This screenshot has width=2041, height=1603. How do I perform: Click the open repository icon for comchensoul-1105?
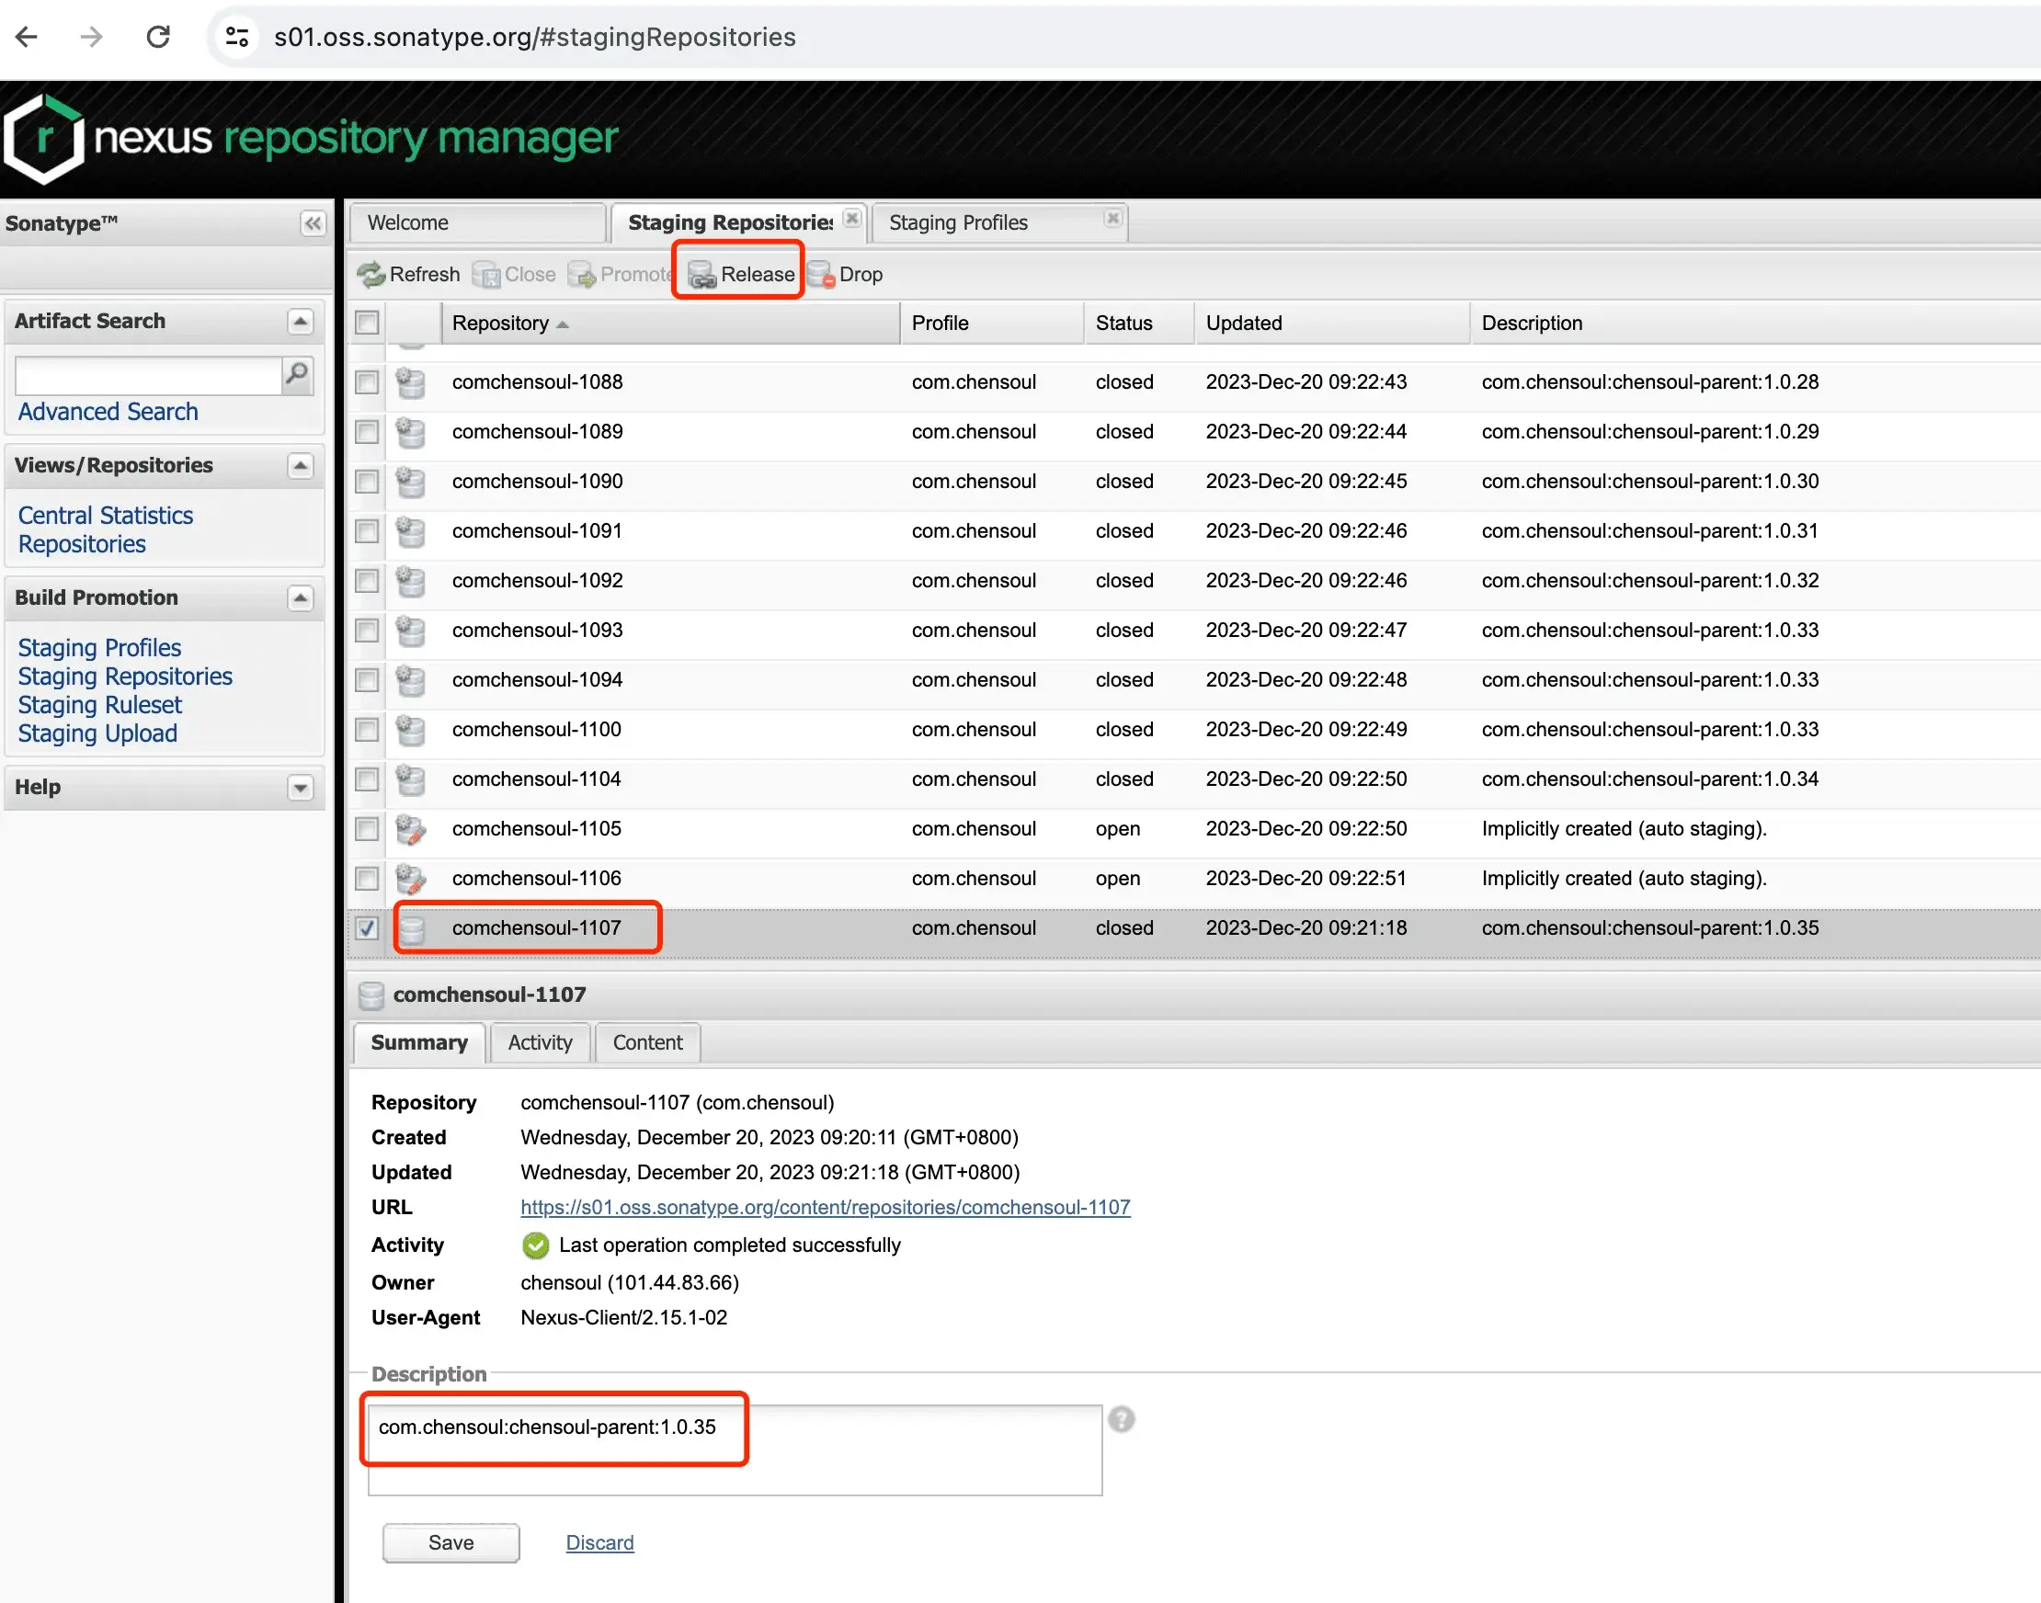(410, 829)
